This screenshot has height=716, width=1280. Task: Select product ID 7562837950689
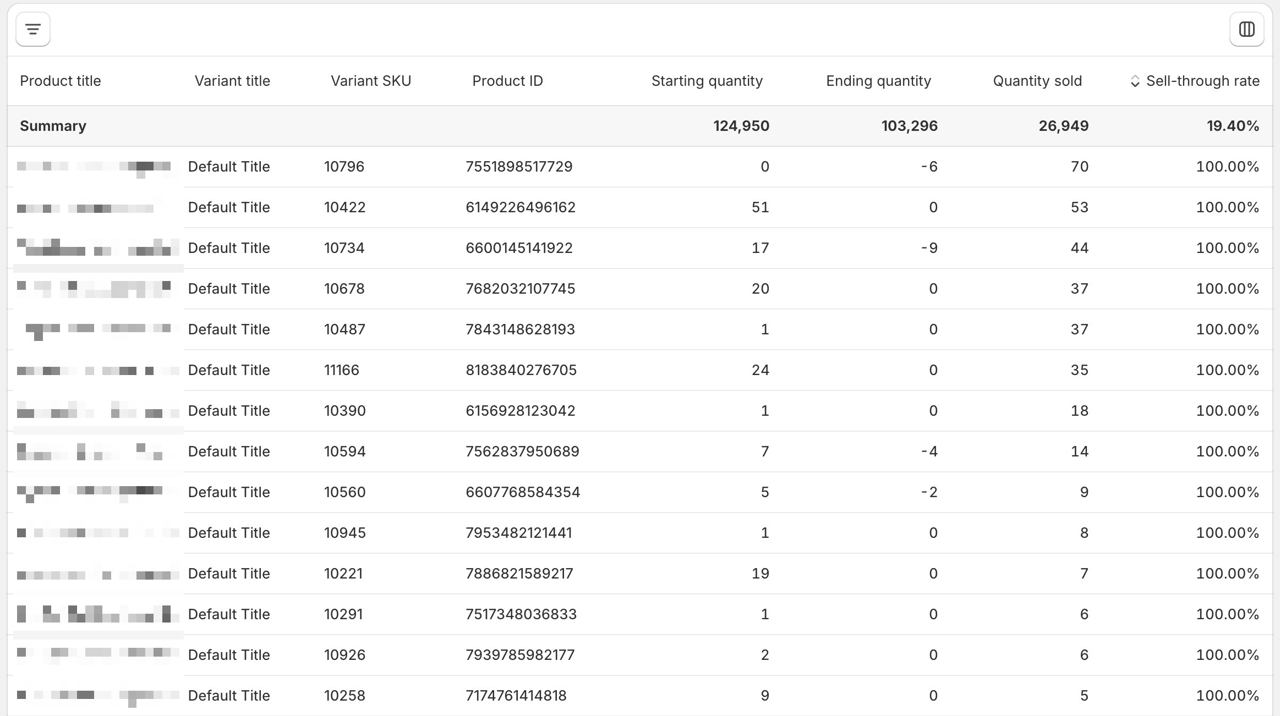coord(522,451)
